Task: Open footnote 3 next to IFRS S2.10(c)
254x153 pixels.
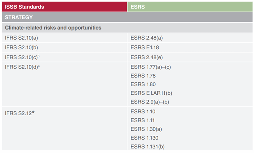Action: point(39,56)
